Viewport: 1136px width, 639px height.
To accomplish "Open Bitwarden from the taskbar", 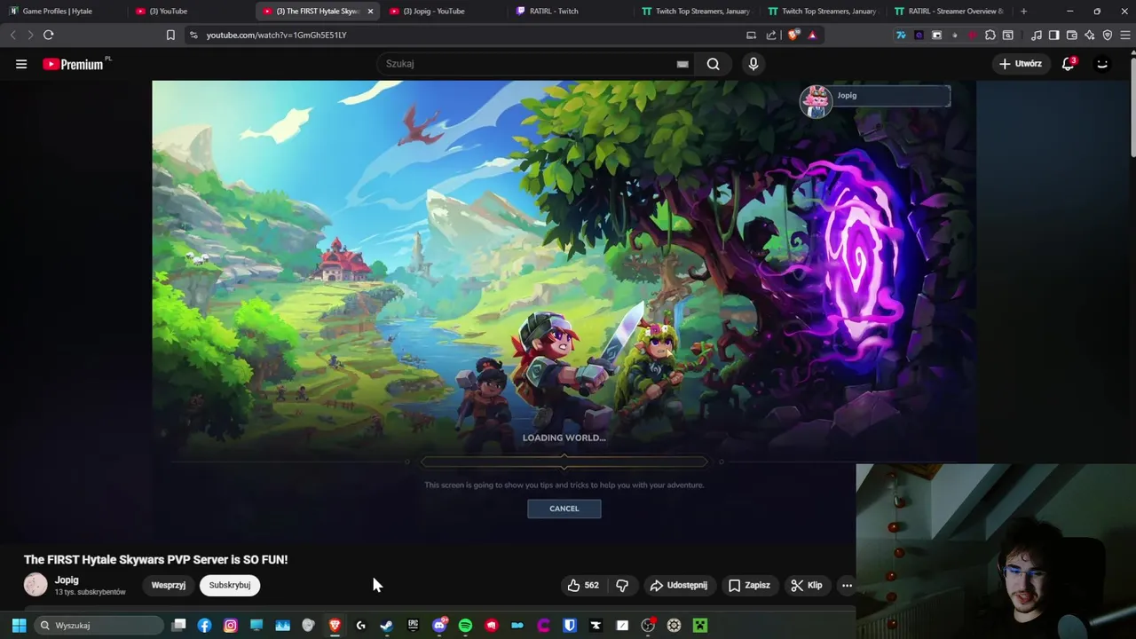I will 570,625.
